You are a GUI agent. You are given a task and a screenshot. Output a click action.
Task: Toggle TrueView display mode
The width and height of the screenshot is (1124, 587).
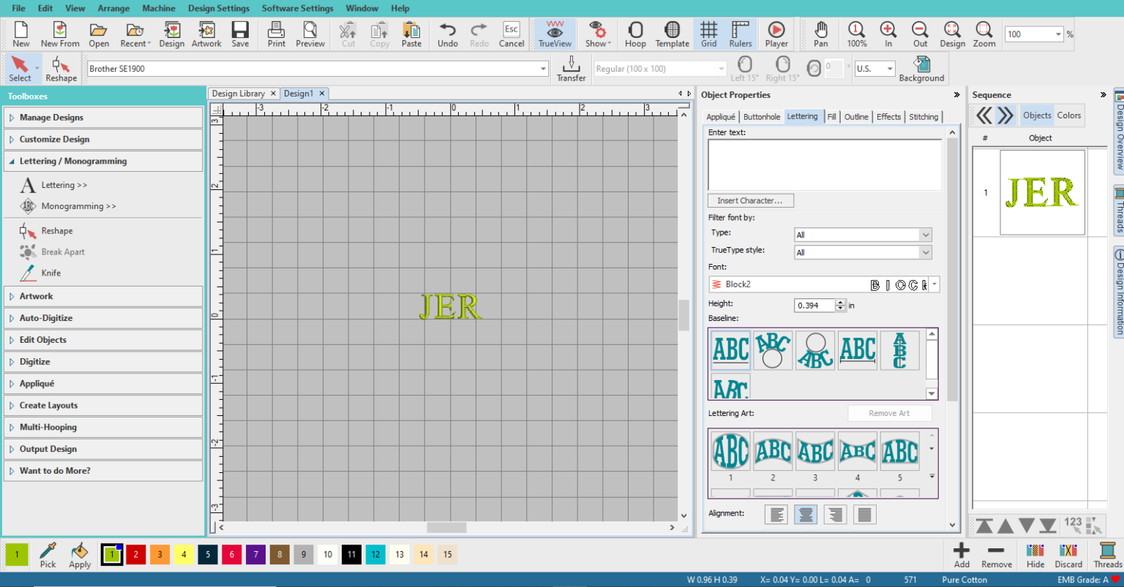[555, 34]
